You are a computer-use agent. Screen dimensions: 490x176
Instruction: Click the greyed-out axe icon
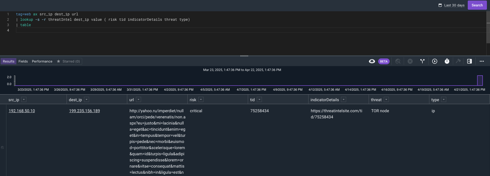[x=458, y=61]
